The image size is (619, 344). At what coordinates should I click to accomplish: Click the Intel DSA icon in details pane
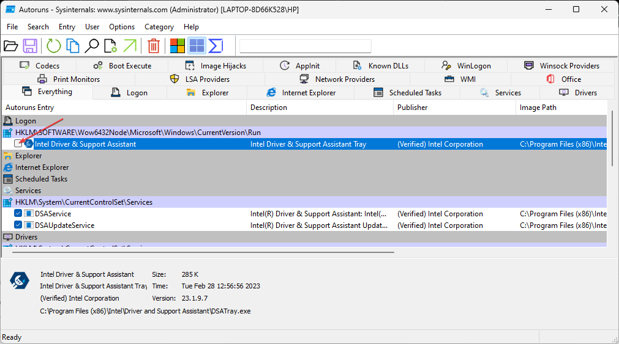click(x=20, y=280)
